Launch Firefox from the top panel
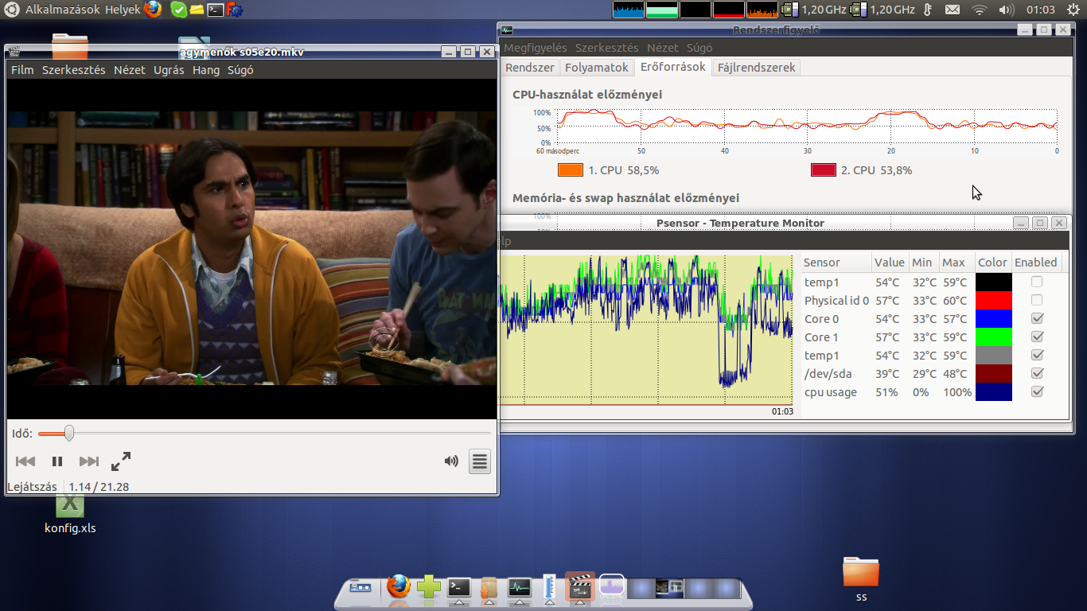The image size is (1087, 611). 153,10
